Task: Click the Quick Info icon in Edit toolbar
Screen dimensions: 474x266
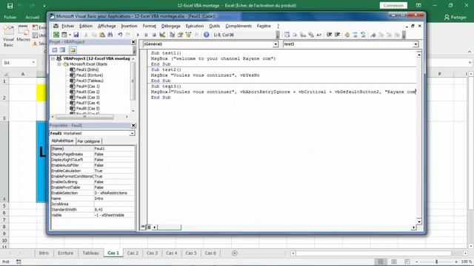Action: coord(303,35)
